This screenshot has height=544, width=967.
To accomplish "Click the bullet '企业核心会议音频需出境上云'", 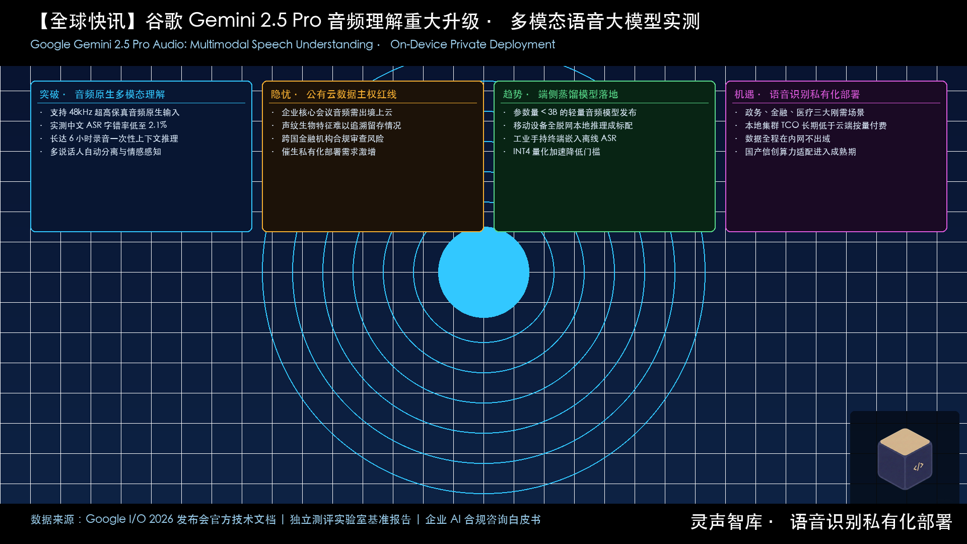I will (337, 112).
